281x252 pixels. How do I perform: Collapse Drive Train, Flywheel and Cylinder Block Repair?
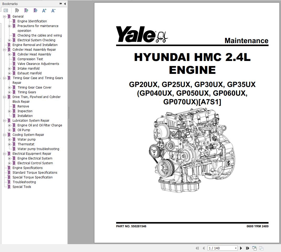coord(4,97)
